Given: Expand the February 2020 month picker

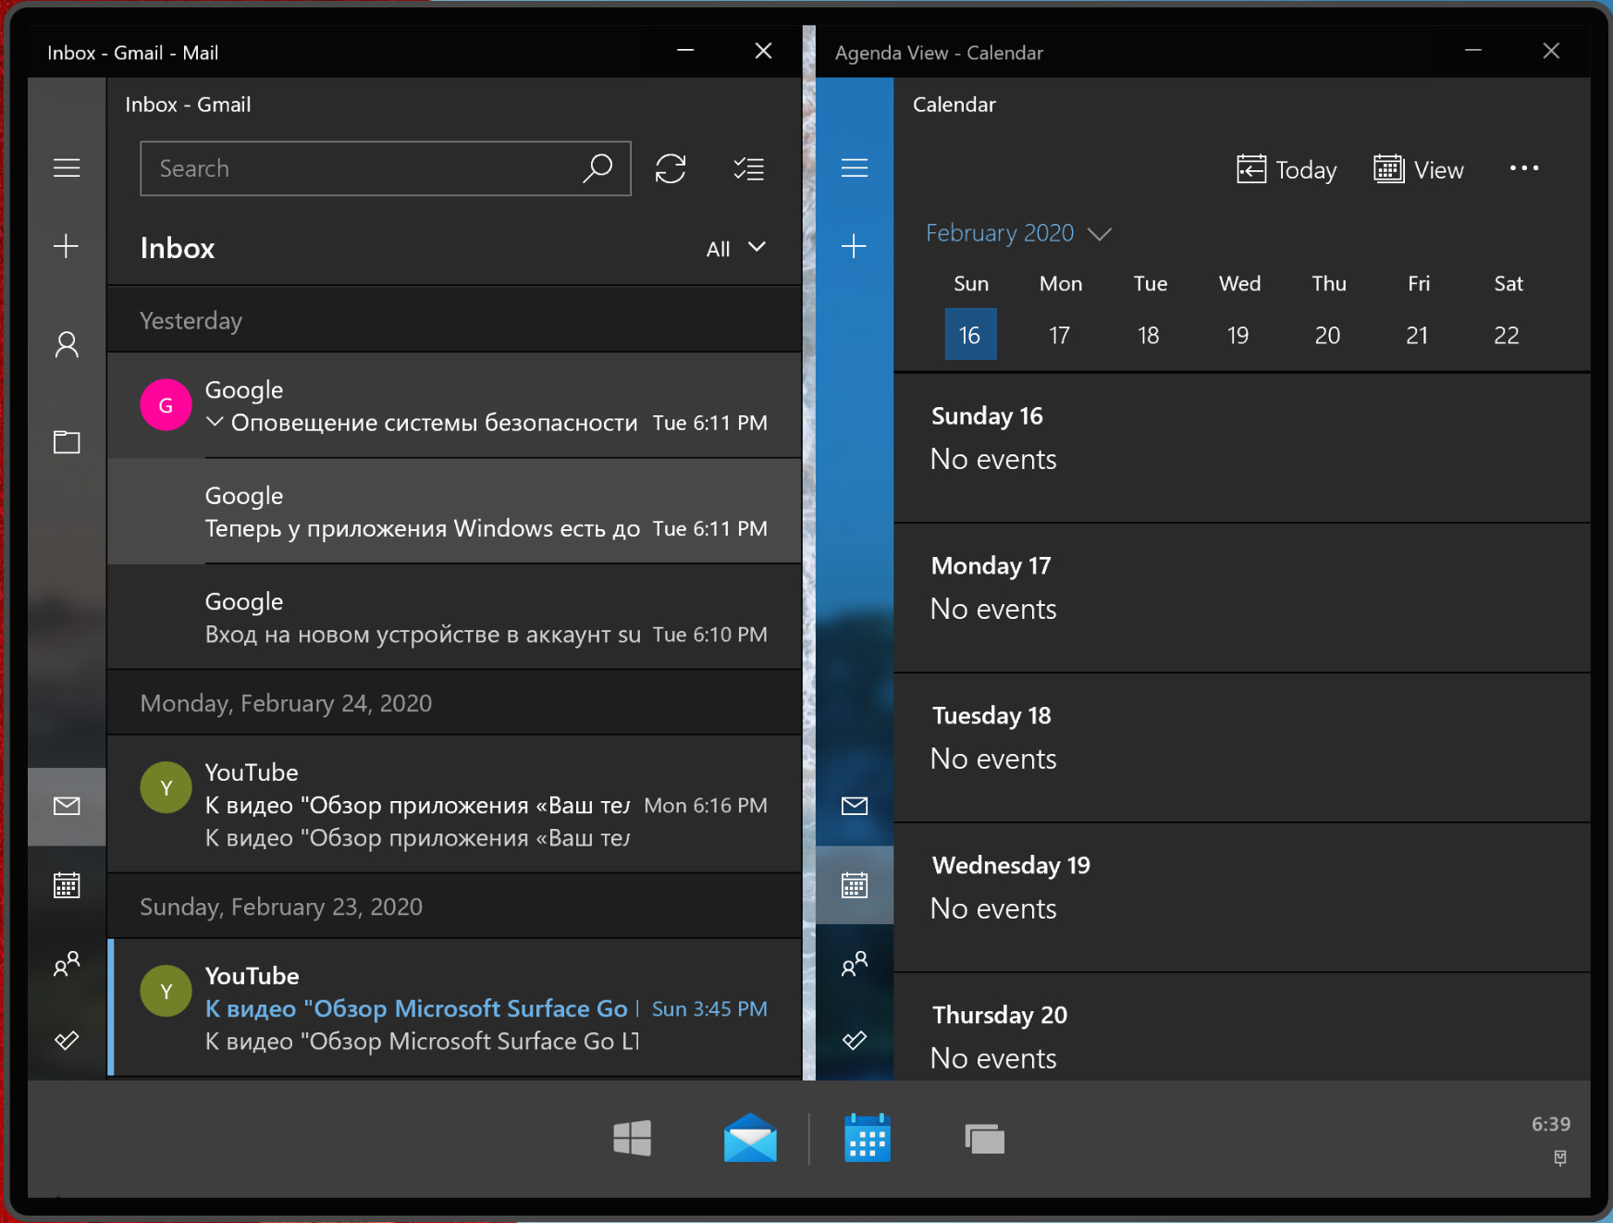Looking at the screenshot, I should coord(1018,233).
